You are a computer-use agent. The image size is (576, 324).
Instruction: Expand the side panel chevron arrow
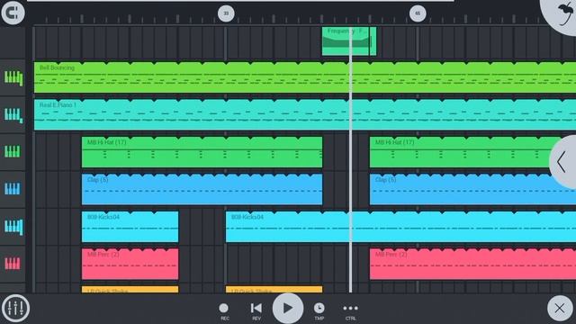point(562,162)
